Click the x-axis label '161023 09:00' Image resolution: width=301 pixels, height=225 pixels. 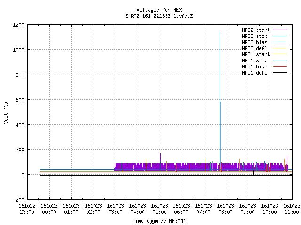tap(248, 209)
